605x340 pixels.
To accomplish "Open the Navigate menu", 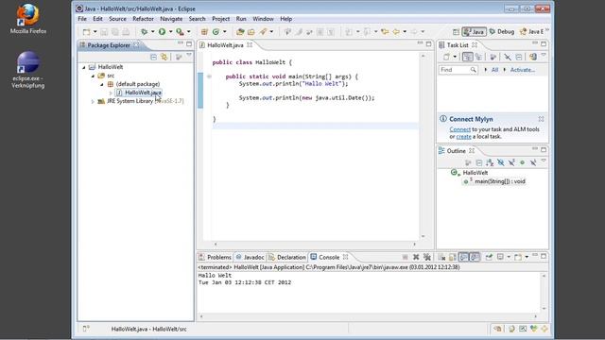I will click(x=171, y=19).
